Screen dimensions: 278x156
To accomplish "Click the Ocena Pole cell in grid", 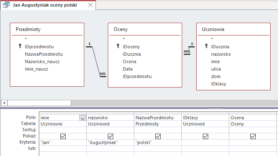I will coord(253,118).
